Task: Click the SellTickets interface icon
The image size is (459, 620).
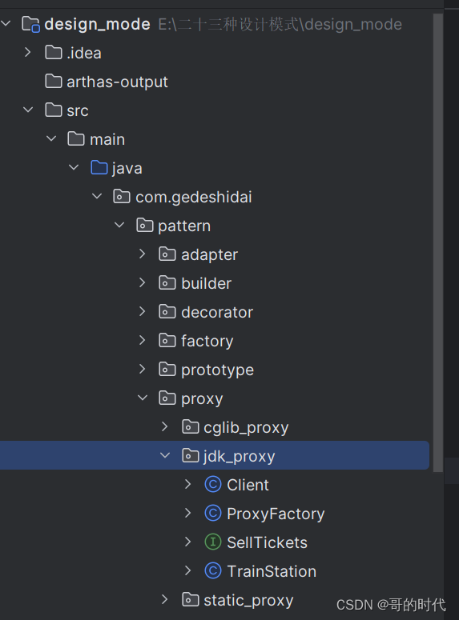Action: coord(212,542)
